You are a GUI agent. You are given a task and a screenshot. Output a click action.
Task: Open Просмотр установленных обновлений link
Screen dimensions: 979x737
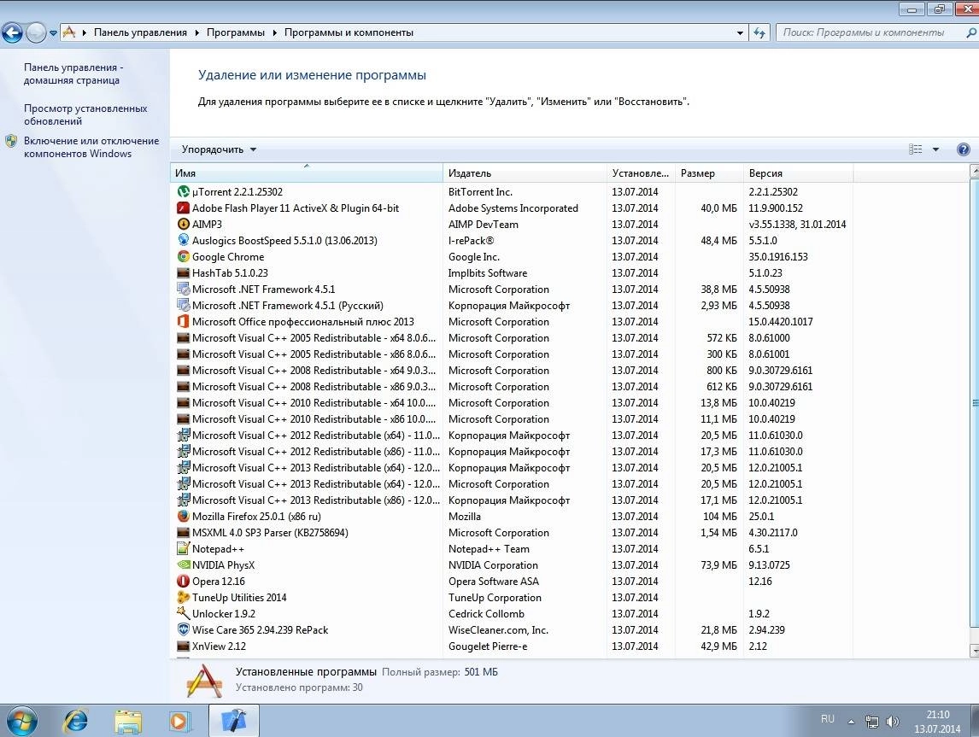[x=85, y=114]
